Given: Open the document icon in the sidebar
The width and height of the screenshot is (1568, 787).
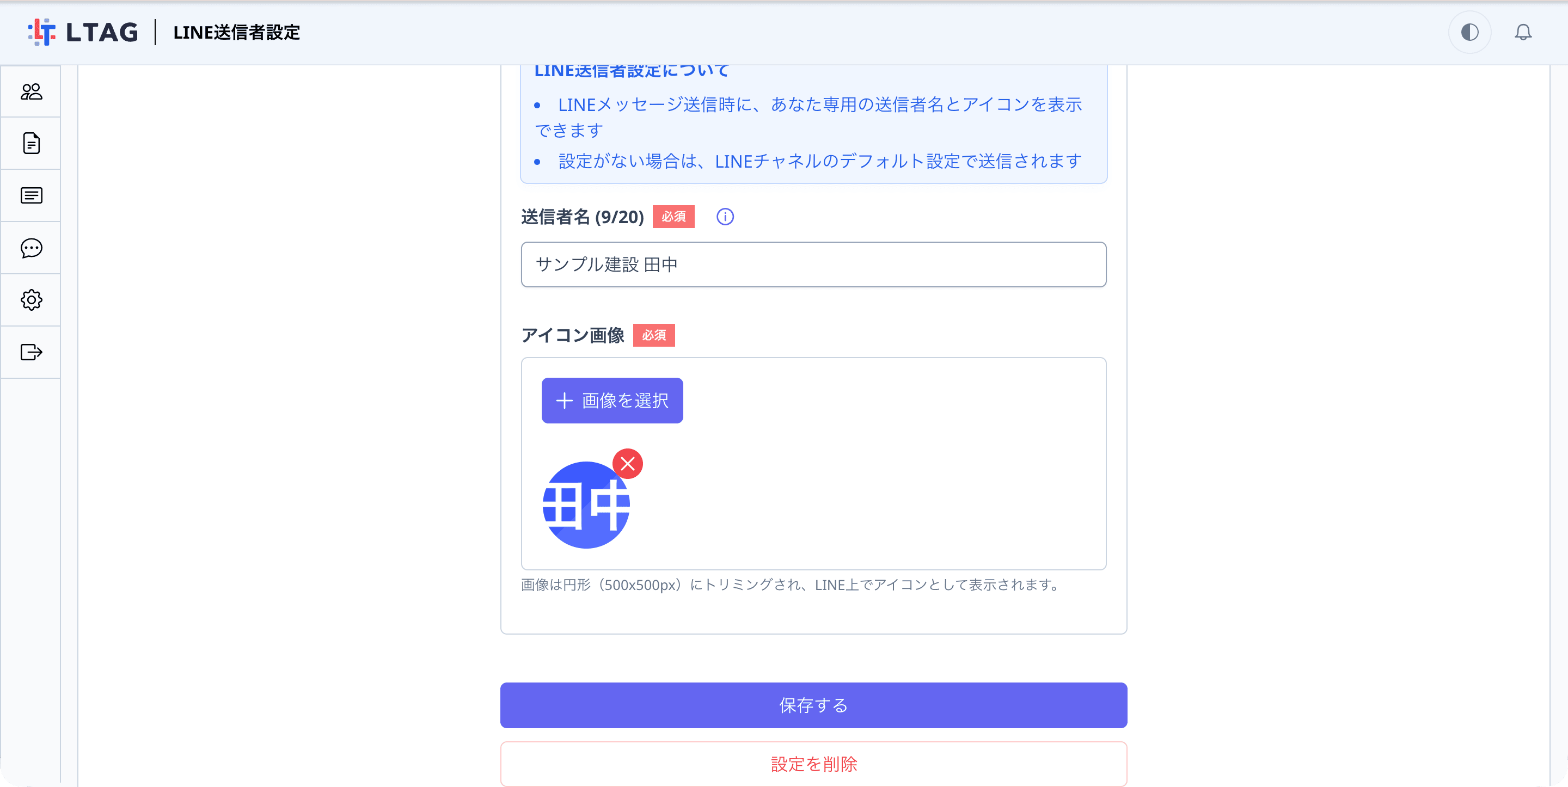Looking at the screenshot, I should pyautogui.click(x=31, y=143).
